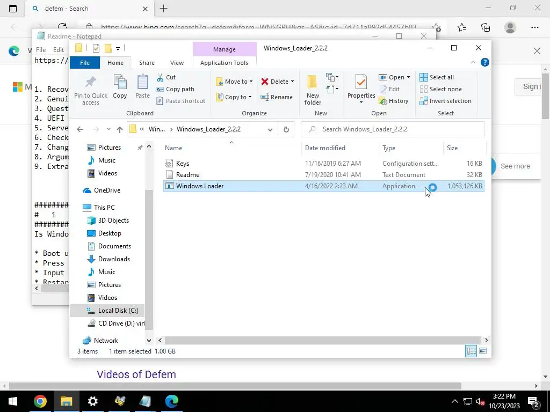Viewport: 550px width, 412px height.
Task: Open Chrome from the taskbar
Action: point(40,401)
